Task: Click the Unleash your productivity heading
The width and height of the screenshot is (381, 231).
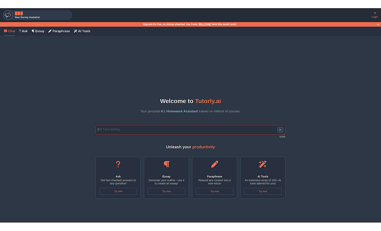Action: tap(190, 147)
